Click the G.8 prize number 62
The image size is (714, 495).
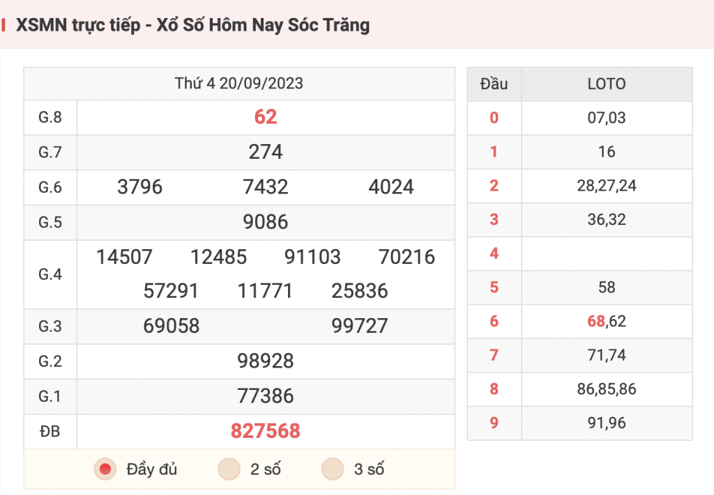tap(266, 117)
